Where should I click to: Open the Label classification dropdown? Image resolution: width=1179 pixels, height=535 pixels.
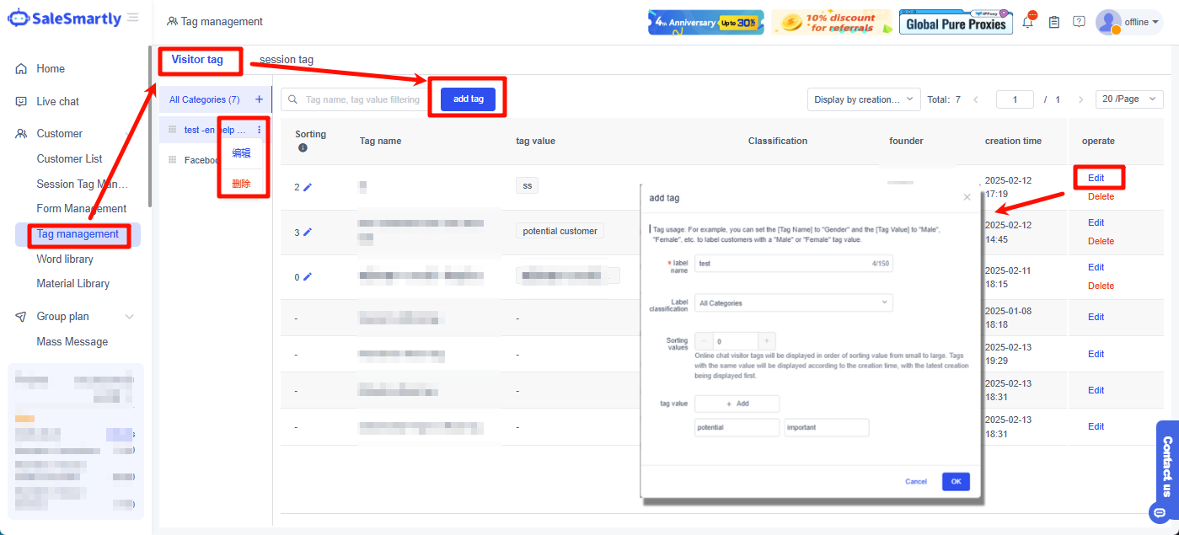pyautogui.click(x=793, y=302)
